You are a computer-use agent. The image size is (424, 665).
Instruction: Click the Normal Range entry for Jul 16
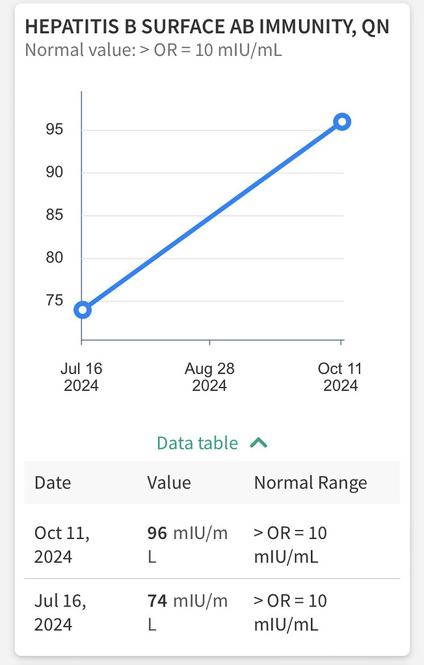291,612
